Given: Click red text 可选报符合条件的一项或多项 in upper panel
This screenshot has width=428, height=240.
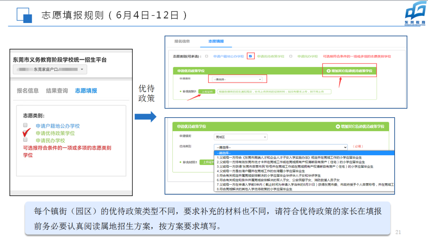Looking at the screenshot, I should 357,57.
